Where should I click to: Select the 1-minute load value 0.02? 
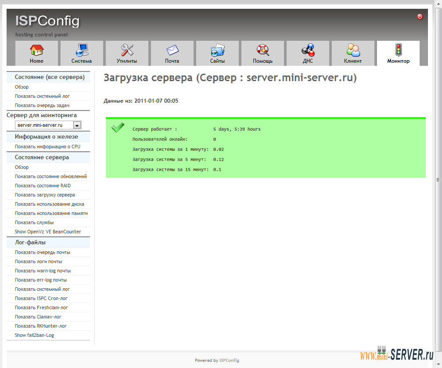pyautogui.click(x=219, y=149)
